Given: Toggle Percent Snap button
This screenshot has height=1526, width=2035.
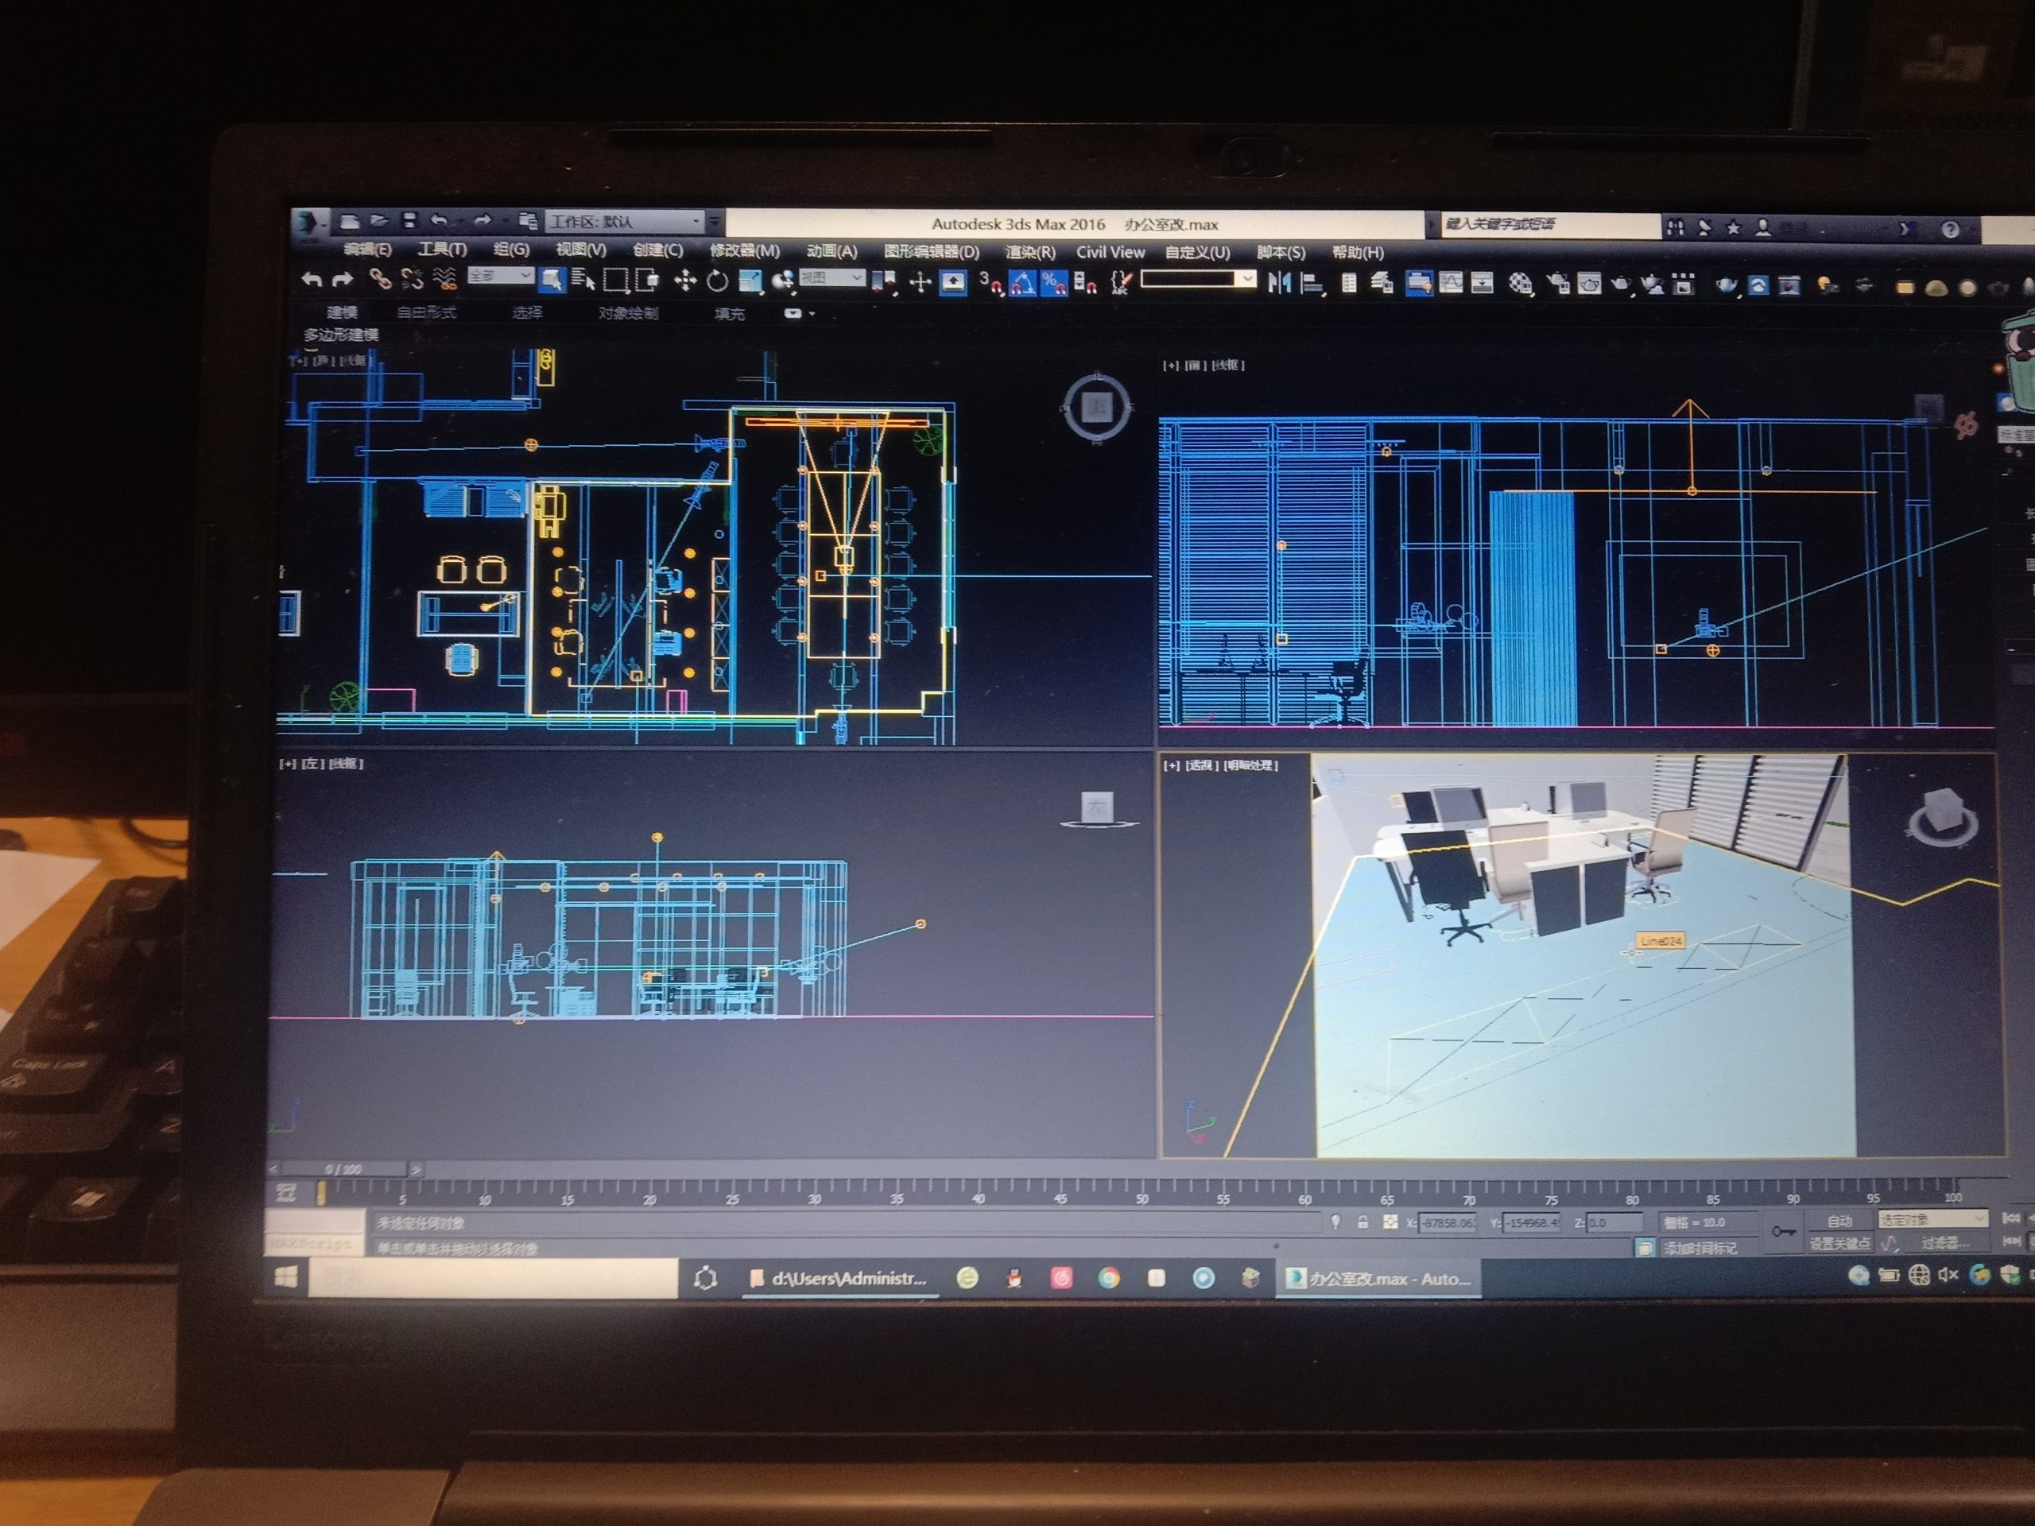Looking at the screenshot, I should [x=1054, y=283].
